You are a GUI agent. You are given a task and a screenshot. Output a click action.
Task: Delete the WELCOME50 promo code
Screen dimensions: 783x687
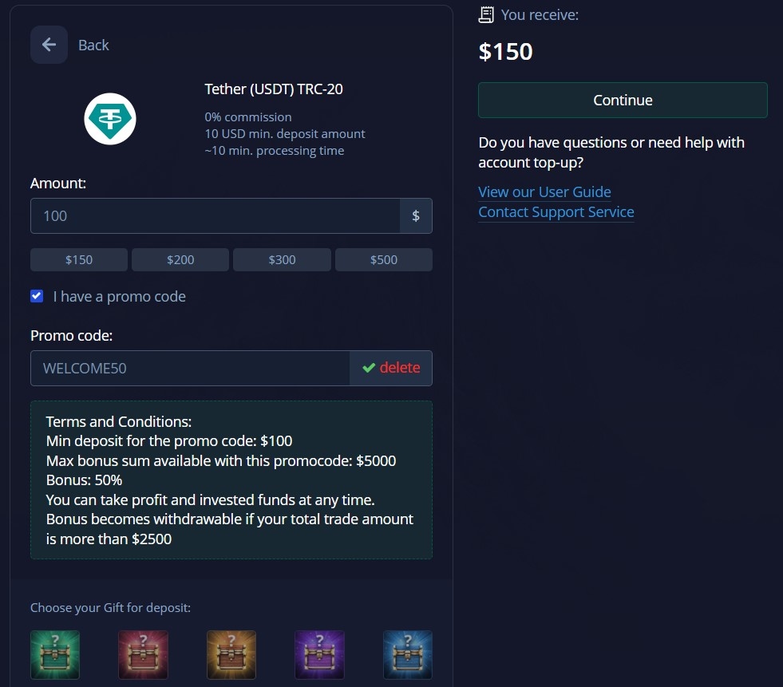coord(399,367)
